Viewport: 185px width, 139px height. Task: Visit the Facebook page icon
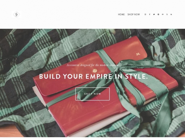click(x=150, y=15)
